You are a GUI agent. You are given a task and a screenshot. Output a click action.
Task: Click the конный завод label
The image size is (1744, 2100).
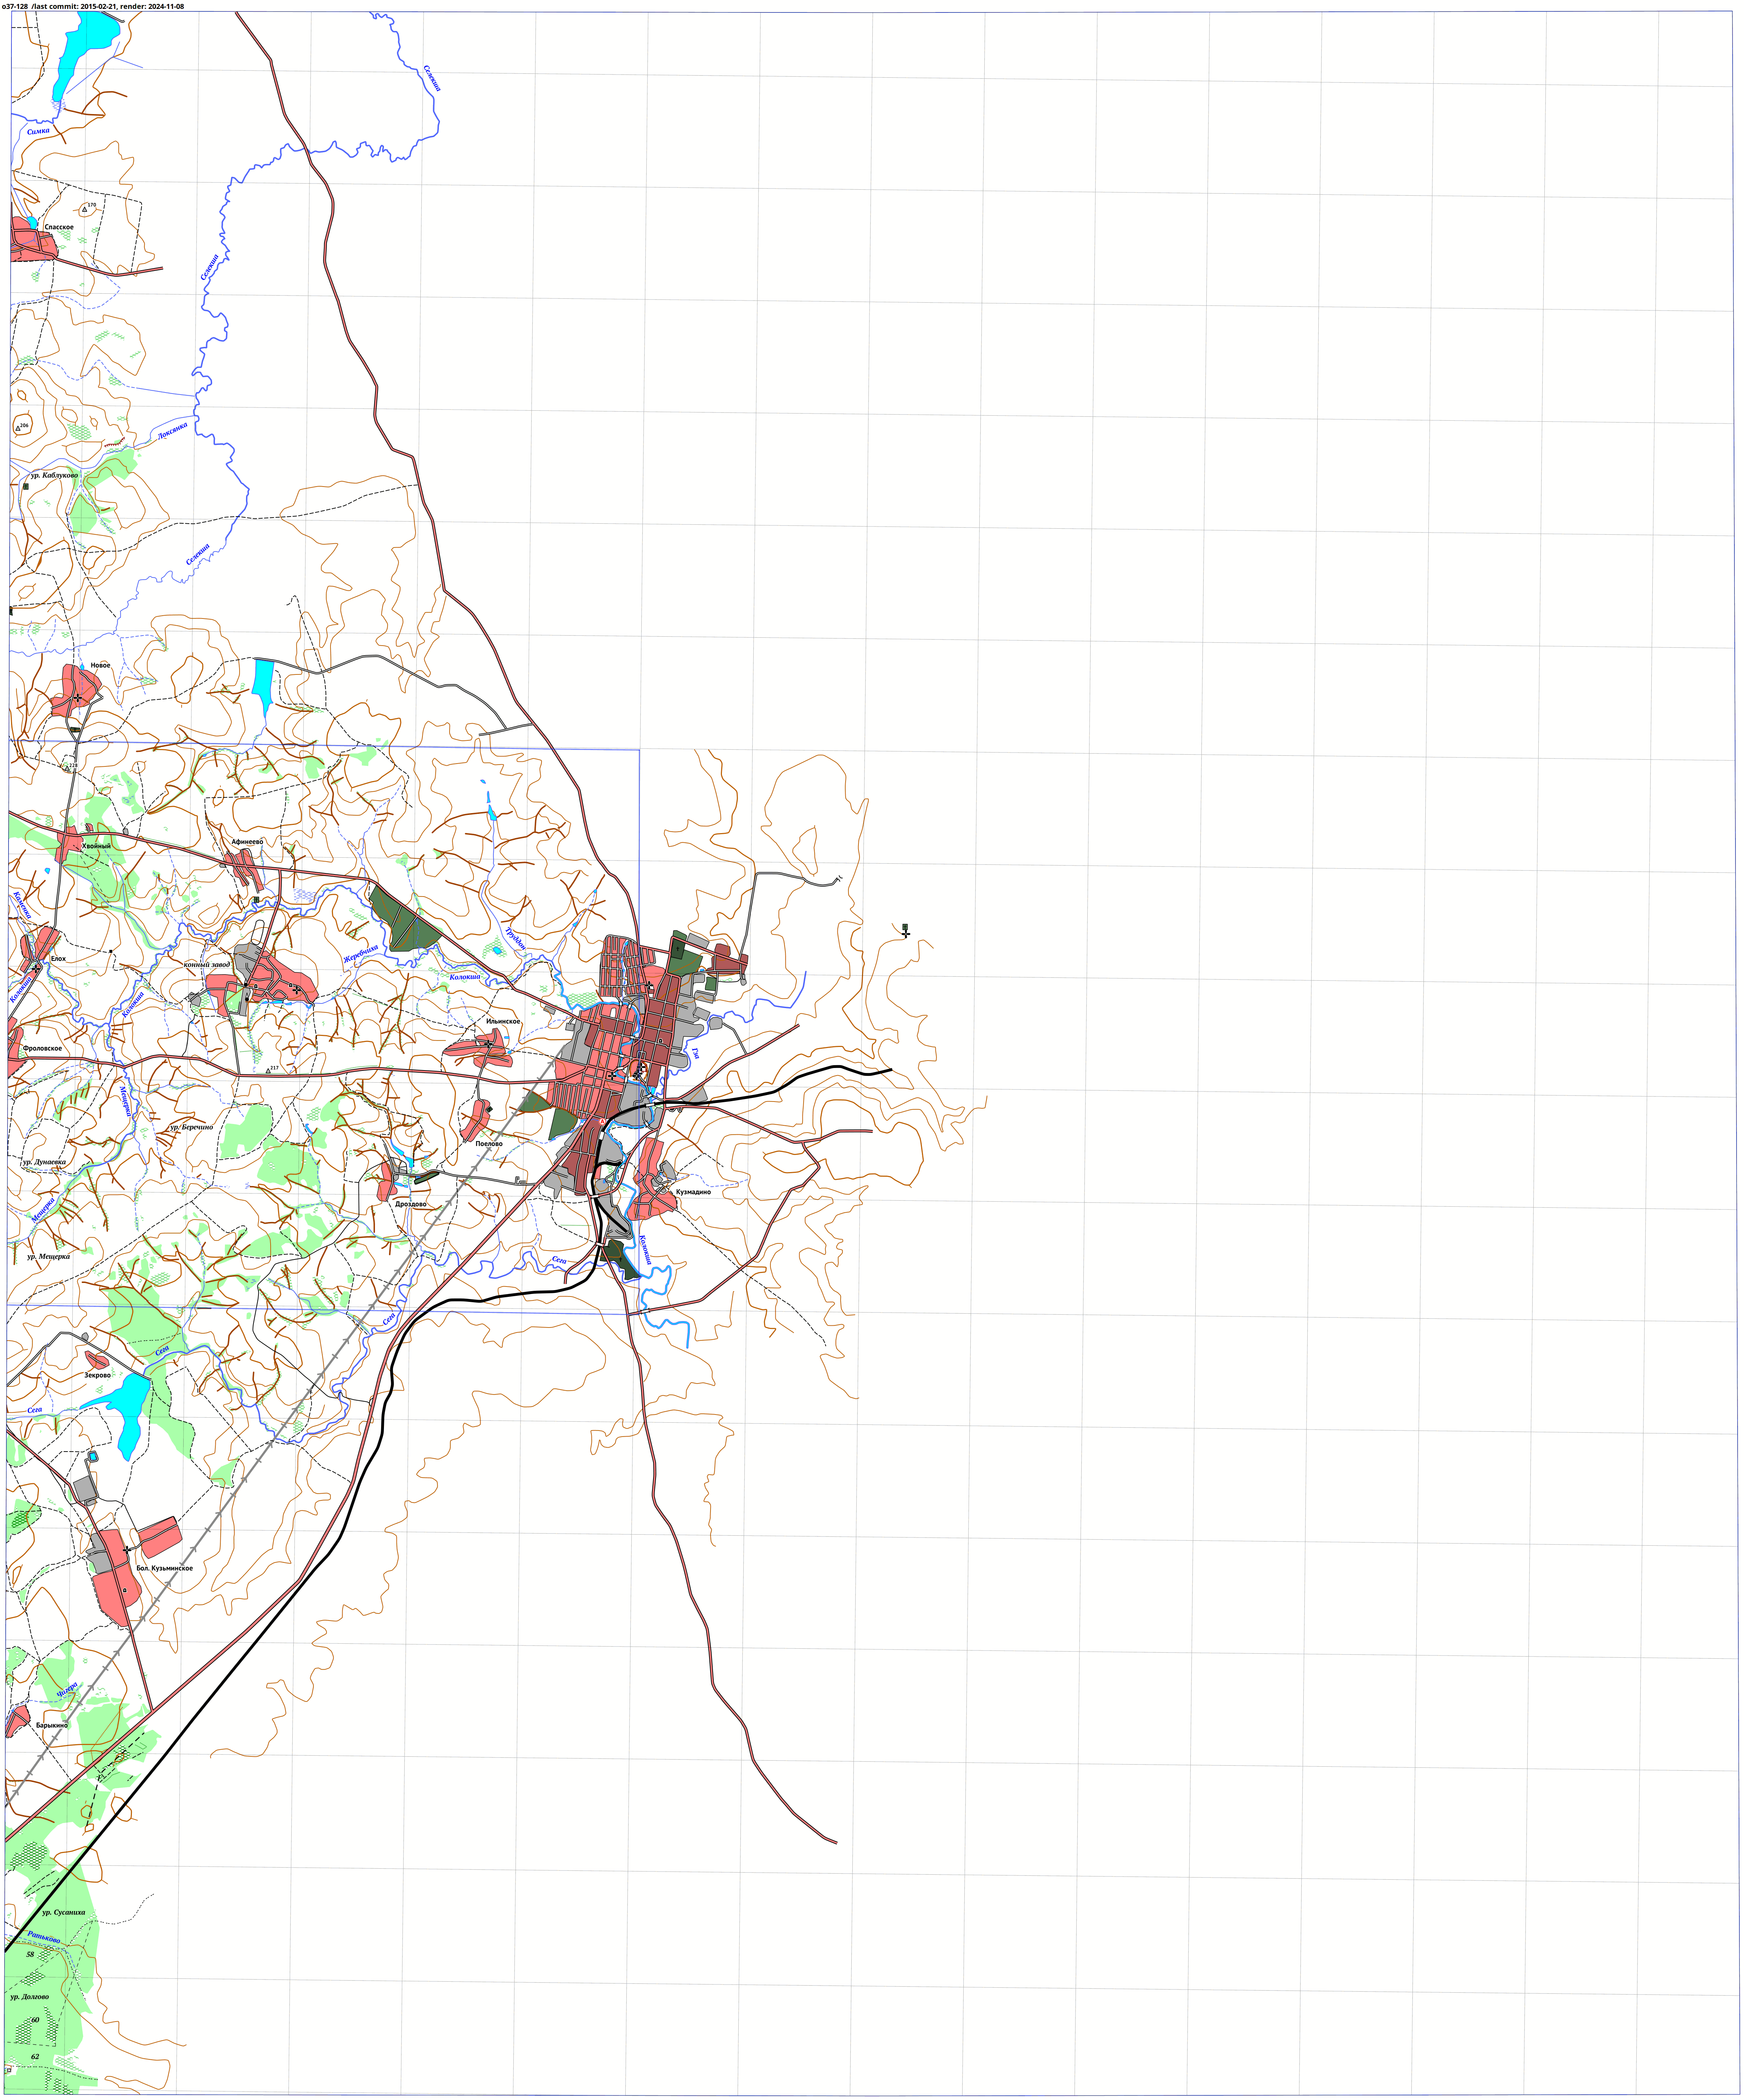(x=207, y=965)
